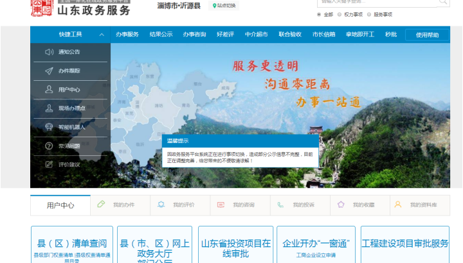The image size is (463, 263).
Task: Click the 通知公告 speaker icon
Action: [50, 52]
